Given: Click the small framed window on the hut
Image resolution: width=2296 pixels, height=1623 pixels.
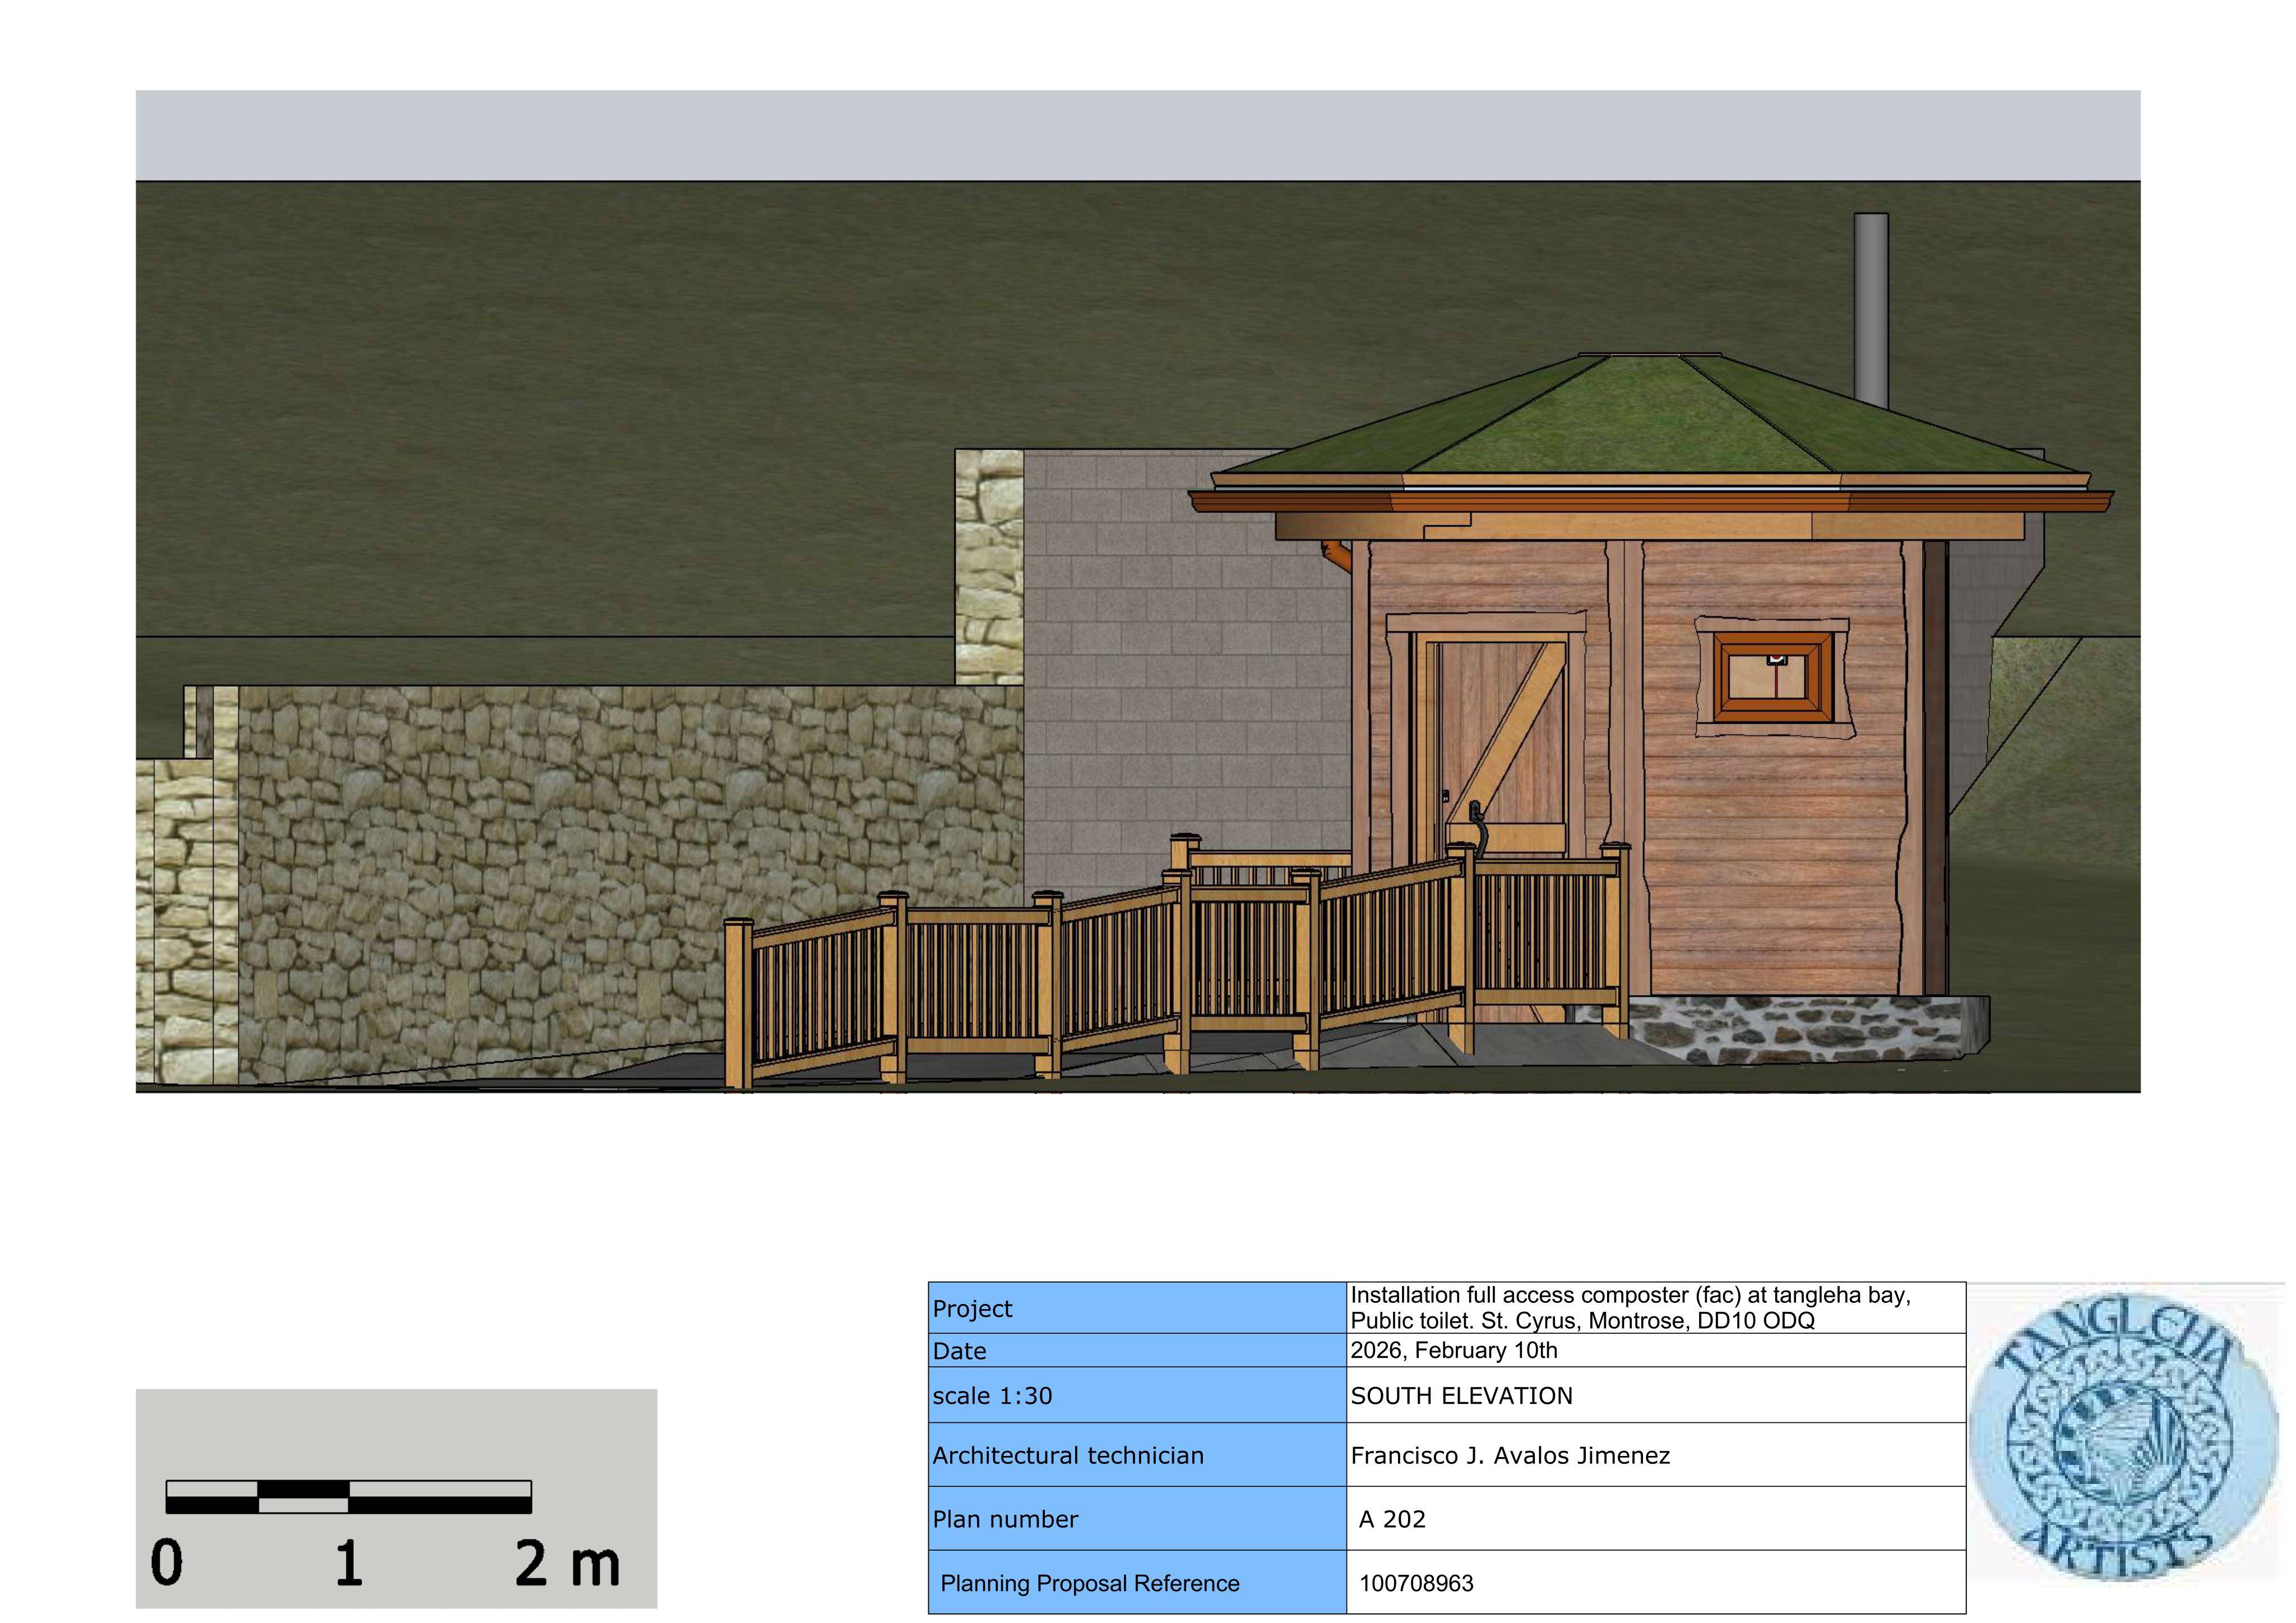Looking at the screenshot, I should pos(1775,676).
